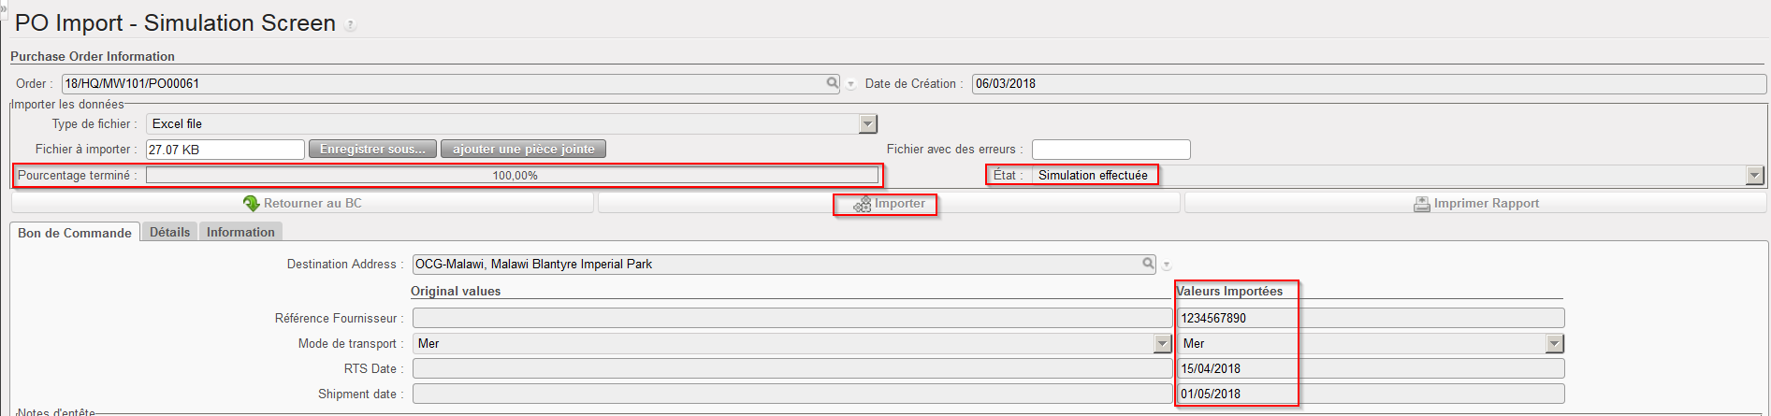Click the Pourcentage terminé progress bar

point(512,175)
